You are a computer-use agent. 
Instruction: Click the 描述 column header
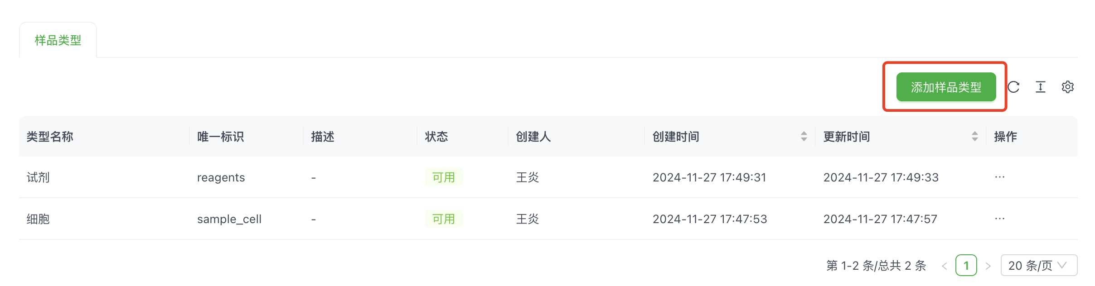tap(324, 136)
